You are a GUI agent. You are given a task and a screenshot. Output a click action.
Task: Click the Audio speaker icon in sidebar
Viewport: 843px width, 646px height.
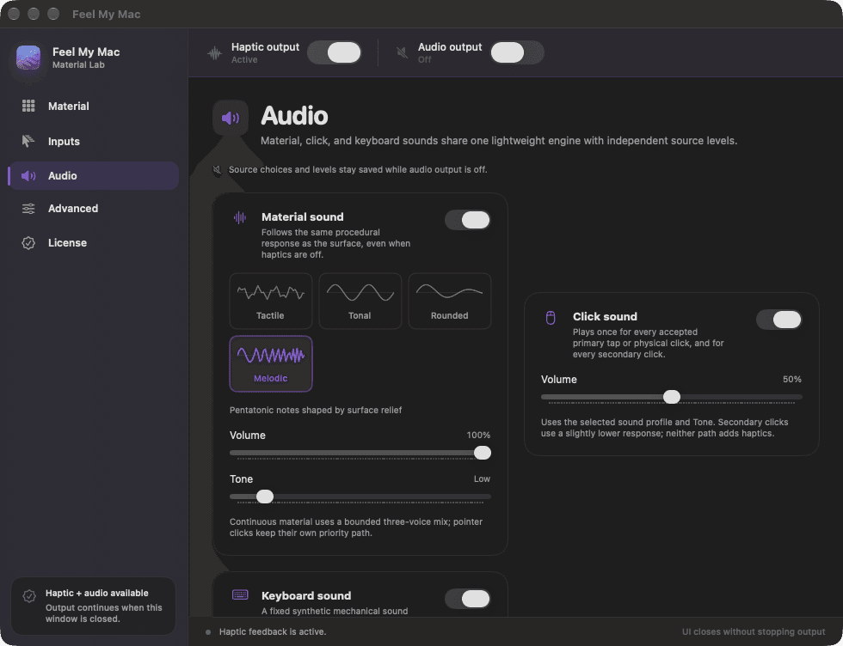tap(28, 175)
